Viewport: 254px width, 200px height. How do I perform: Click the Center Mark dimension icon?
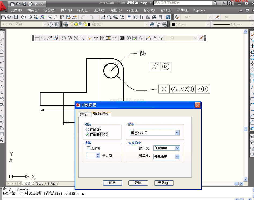(128, 38)
